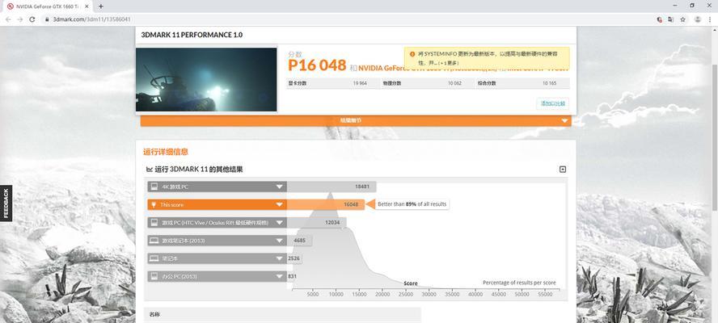Screen dimensions: 718x323
Task: Click the chart icon beside 运行 3DMARK 11 的其他结果
Action: [150, 170]
